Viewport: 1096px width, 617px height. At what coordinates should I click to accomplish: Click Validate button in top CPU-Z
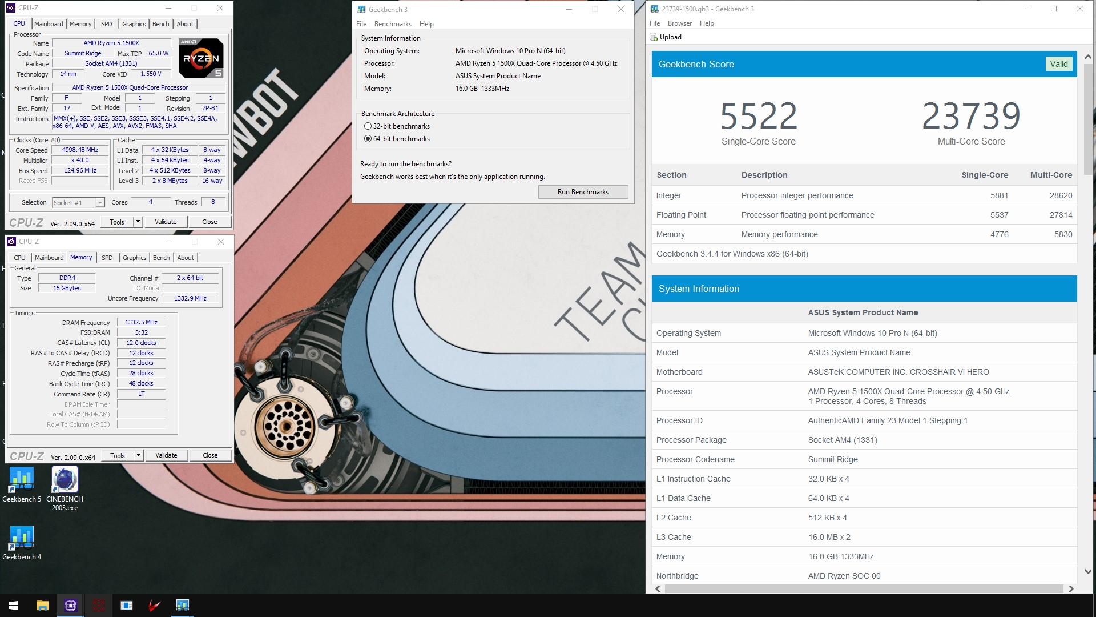pos(166,222)
